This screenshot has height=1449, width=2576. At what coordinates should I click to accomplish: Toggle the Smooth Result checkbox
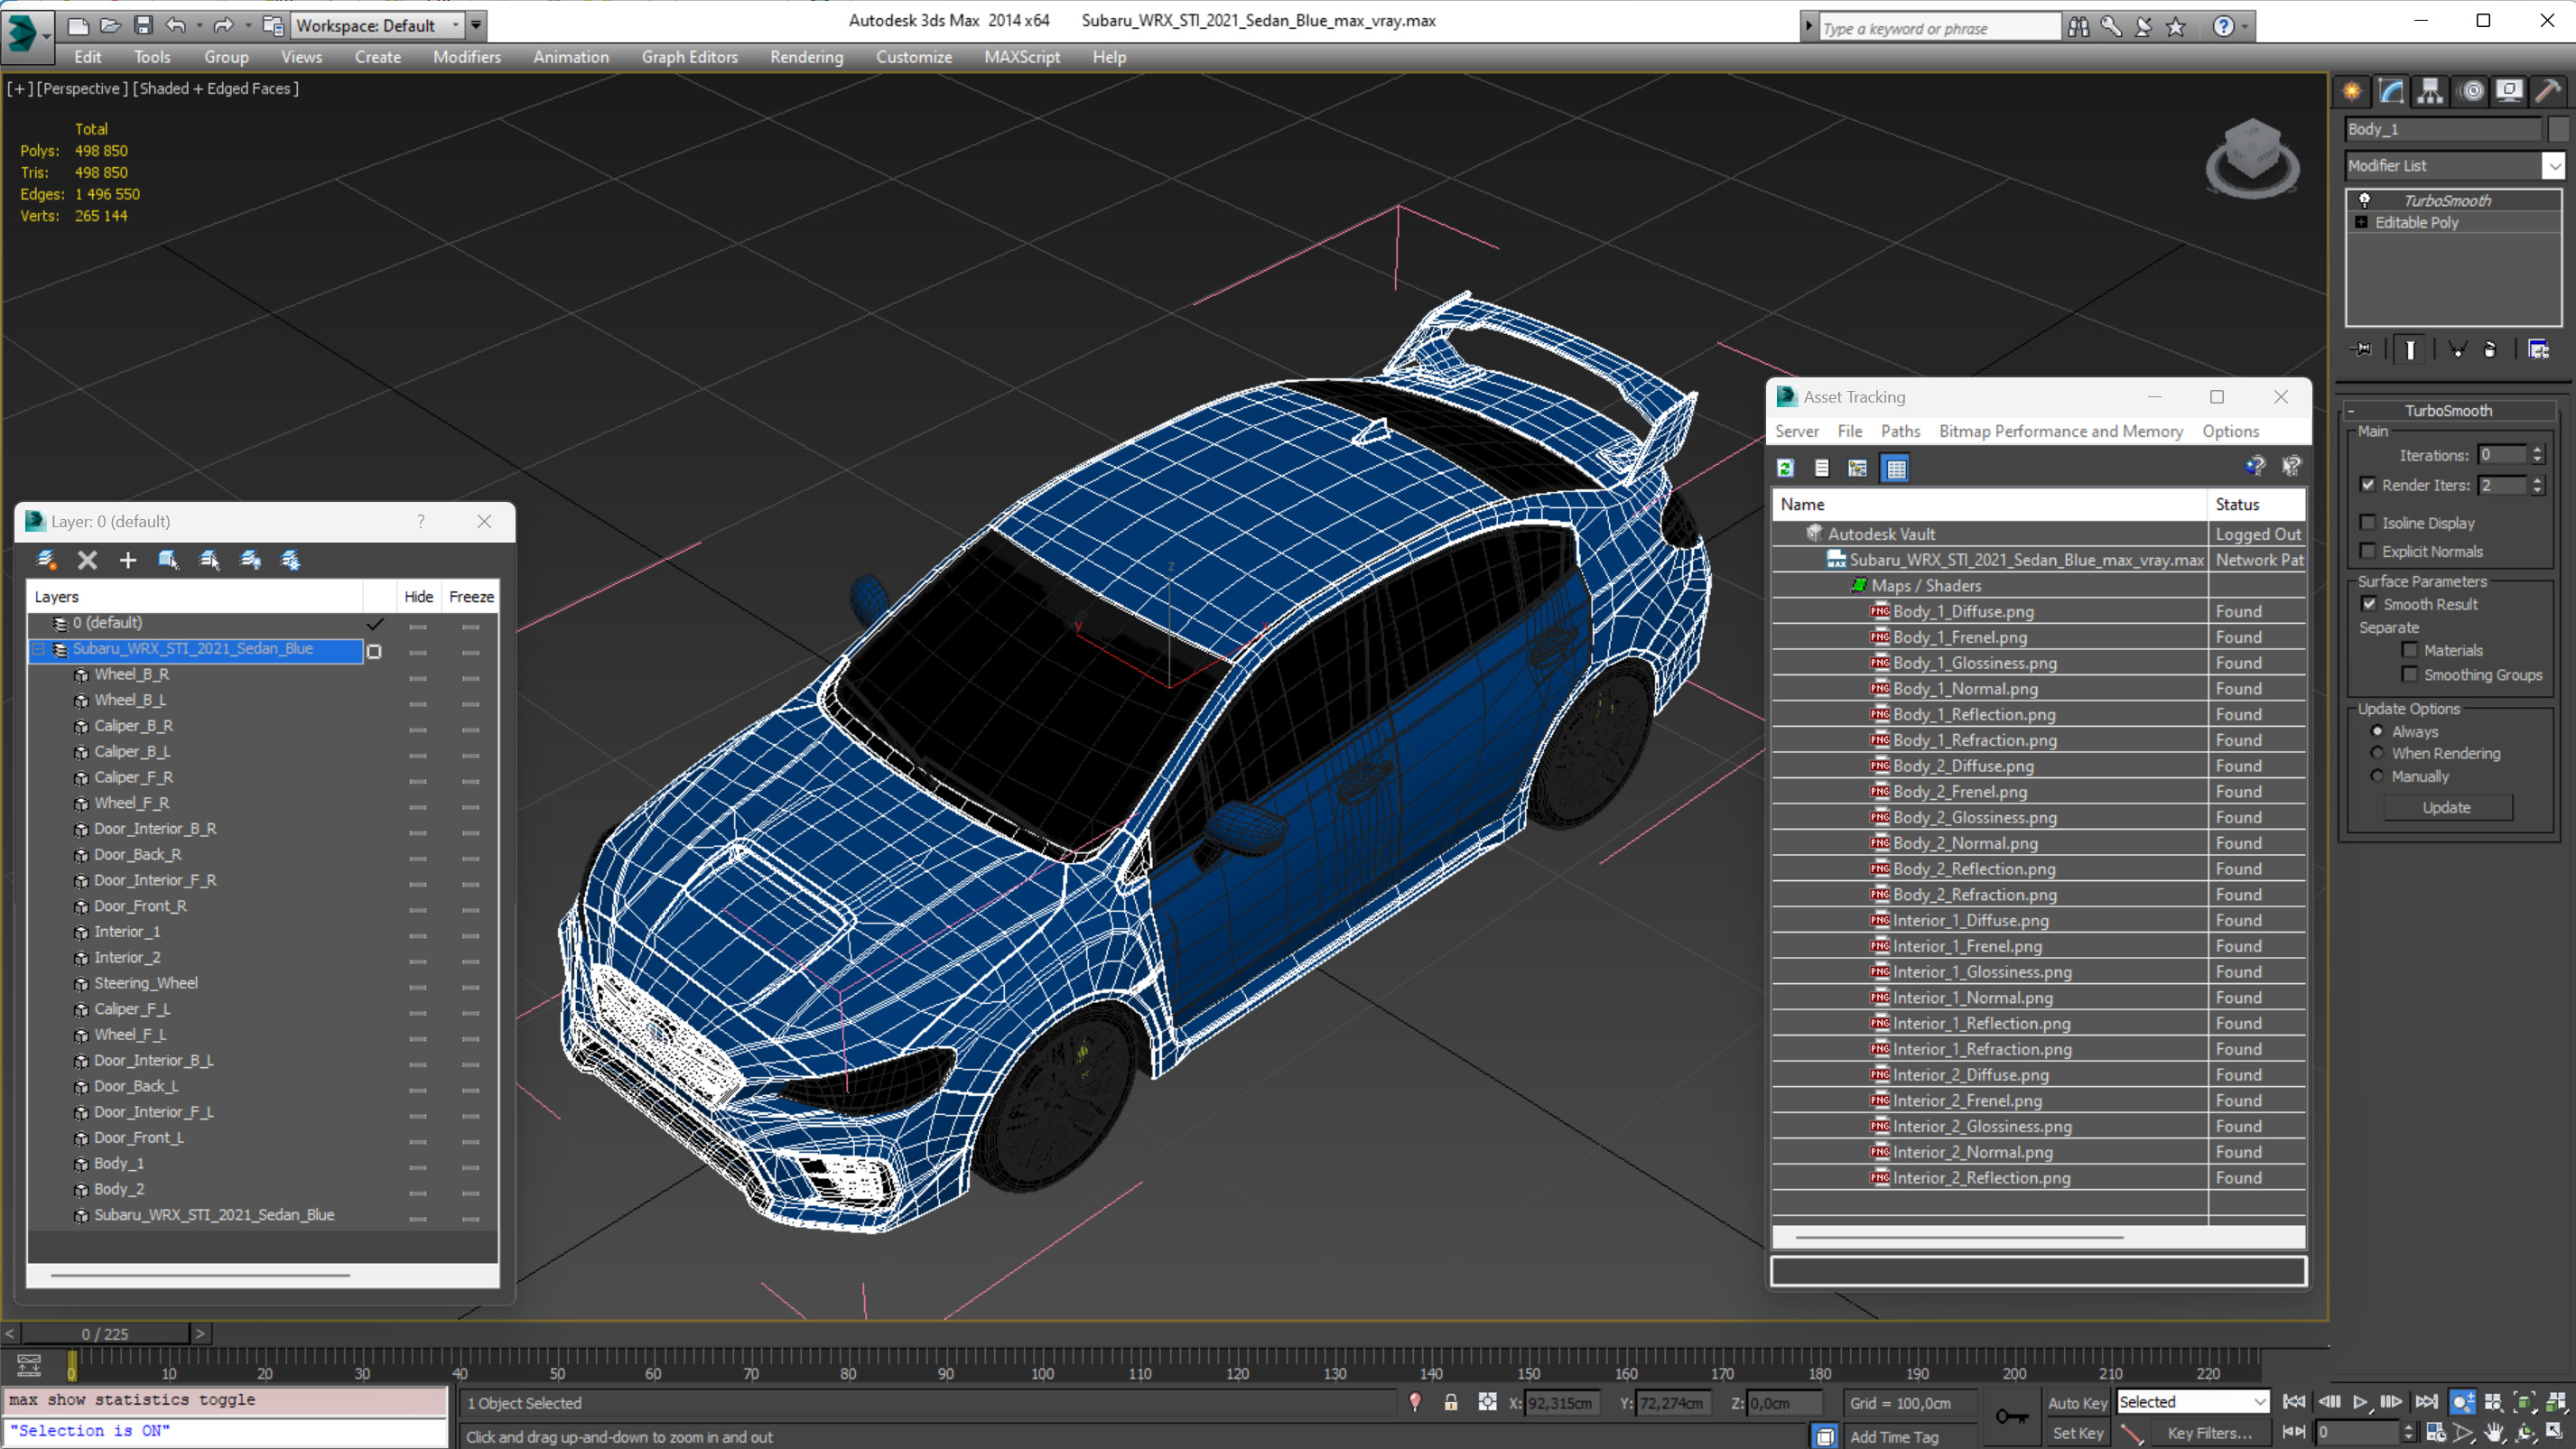click(2369, 604)
